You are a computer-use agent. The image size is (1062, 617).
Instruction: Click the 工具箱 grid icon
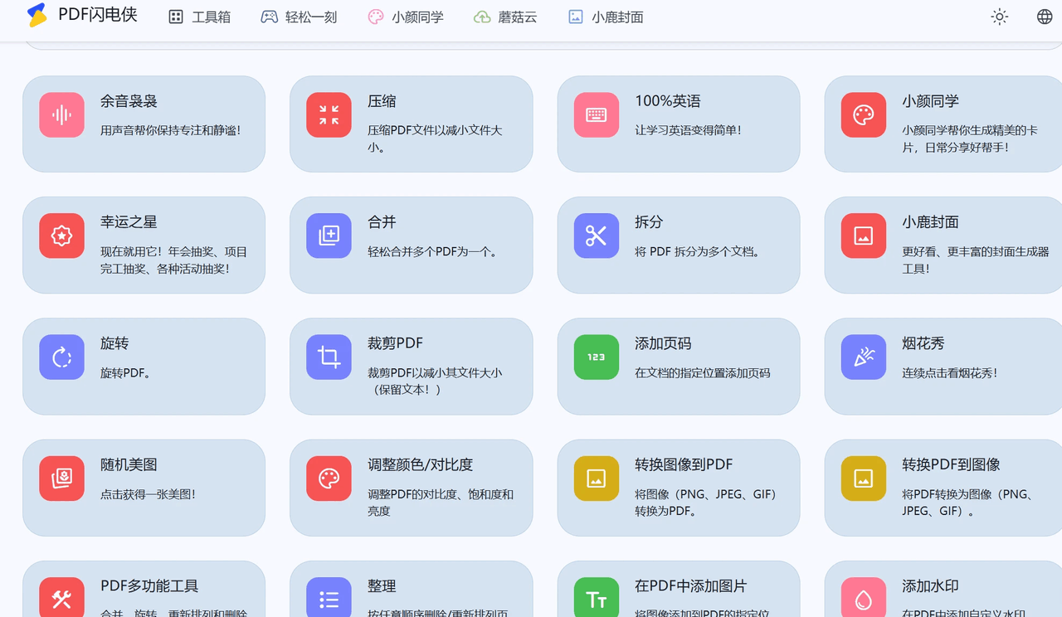(x=176, y=17)
